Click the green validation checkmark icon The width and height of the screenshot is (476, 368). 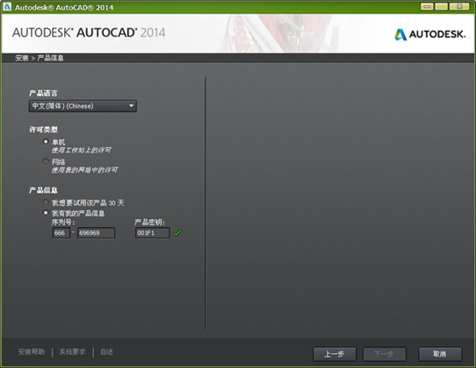(177, 232)
